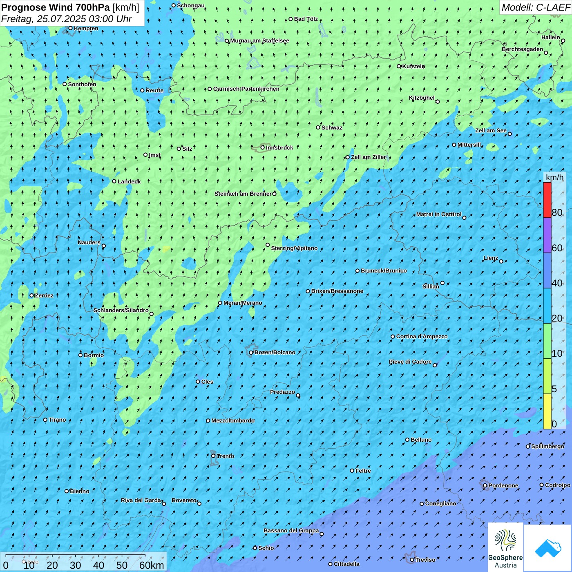
Task: Select the Bozen/Bolzano map marker circle
Action: point(251,353)
